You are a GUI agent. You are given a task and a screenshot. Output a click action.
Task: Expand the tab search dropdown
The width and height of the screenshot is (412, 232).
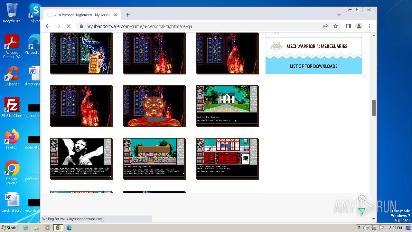339,15
